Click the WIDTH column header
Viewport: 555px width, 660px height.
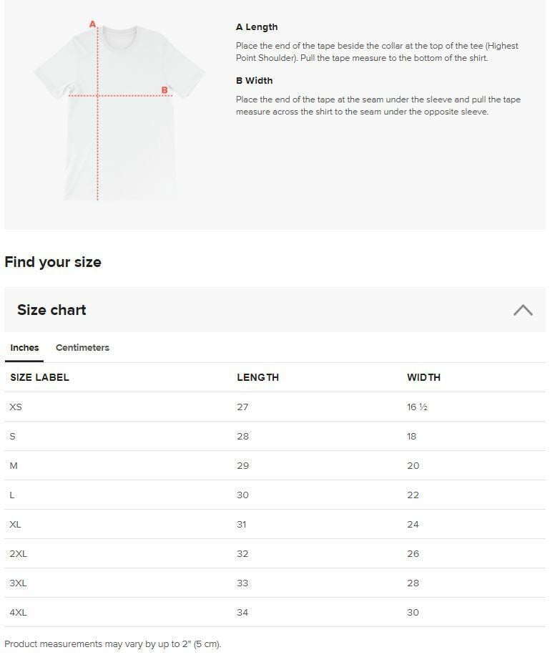coord(423,377)
